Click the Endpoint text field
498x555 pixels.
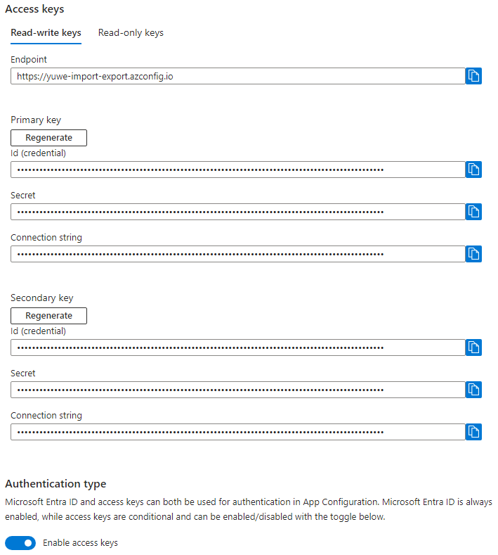[237, 76]
